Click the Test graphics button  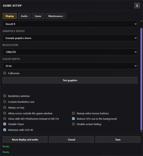click(70, 80)
